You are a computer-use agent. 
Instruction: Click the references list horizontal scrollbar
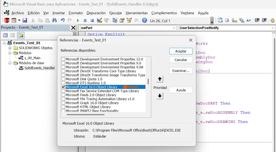coord(85,115)
